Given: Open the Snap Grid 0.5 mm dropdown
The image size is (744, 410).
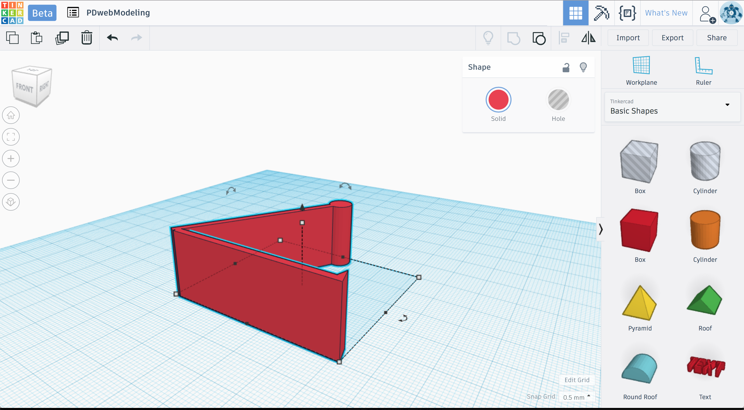Looking at the screenshot, I should pos(577,397).
